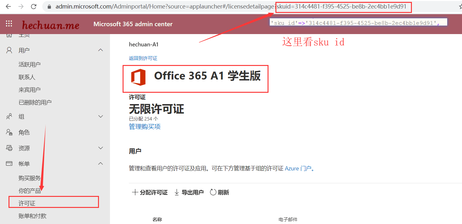Image resolution: width=462 pixels, height=224 pixels.
Task: Click the 用户 person icon in the sidebar
Action: pos(9,50)
